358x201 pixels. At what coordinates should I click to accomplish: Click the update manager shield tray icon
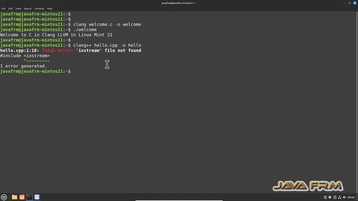click(329, 197)
